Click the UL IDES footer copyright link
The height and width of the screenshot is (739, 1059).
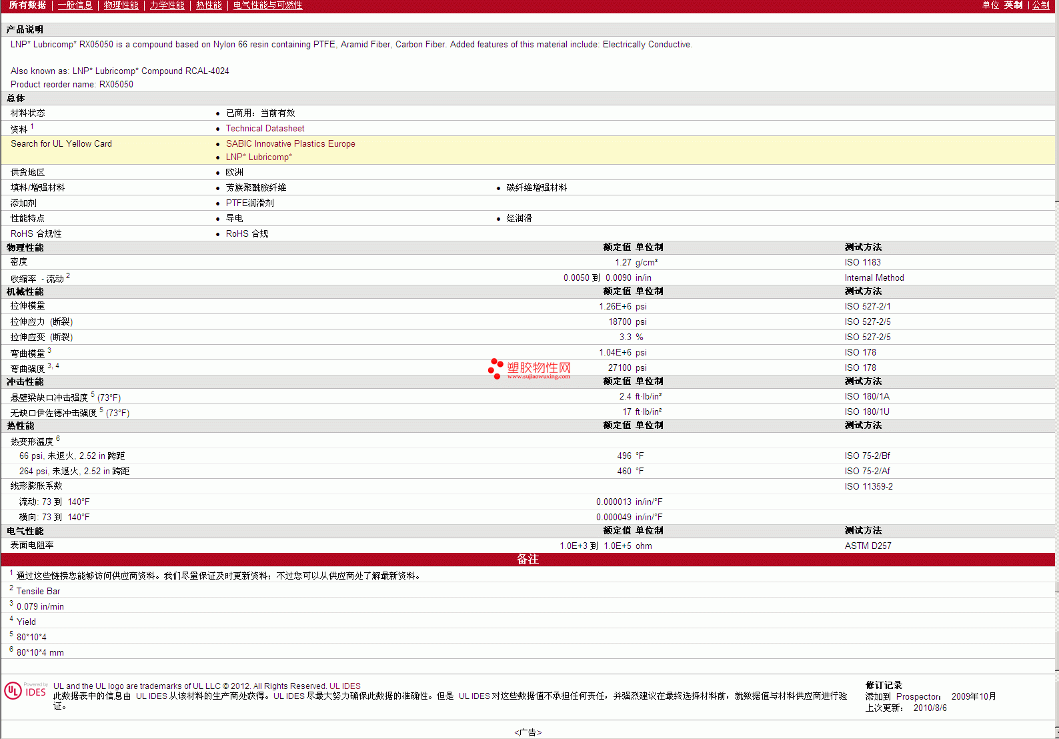pyautogui.click(x=345, y=686)
